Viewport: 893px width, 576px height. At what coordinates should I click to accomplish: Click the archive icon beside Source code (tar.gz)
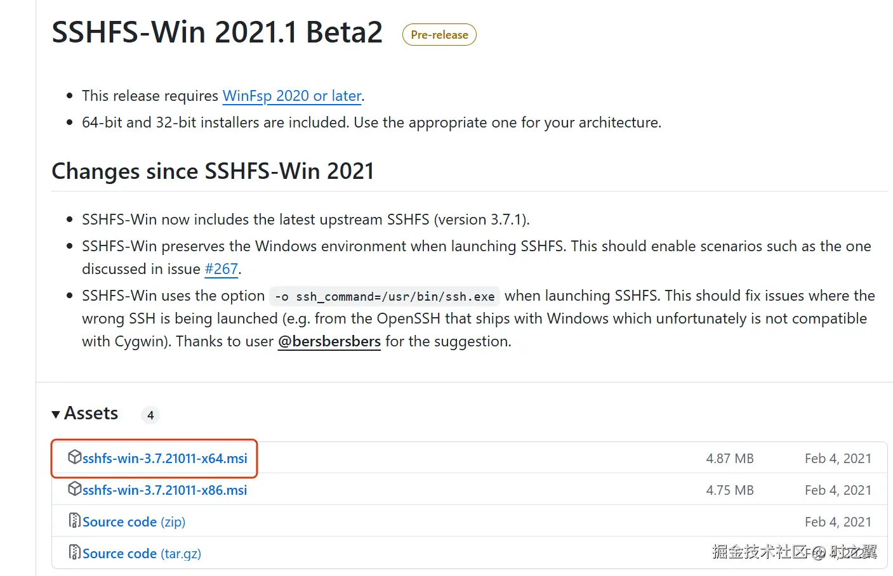[74, 553]
